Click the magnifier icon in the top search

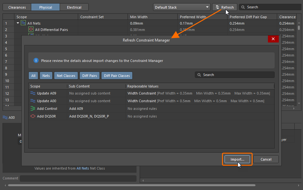click(243, 7)
